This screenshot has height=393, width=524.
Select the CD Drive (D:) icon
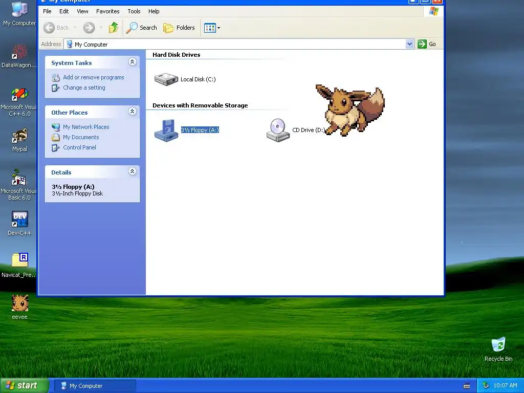coord(278,130)
